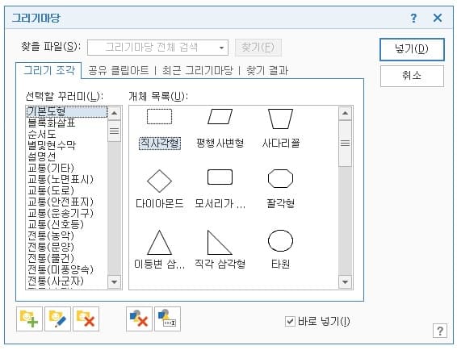Click bottom-right help question mark icon

pyautogui.click(x=440, y=331)
